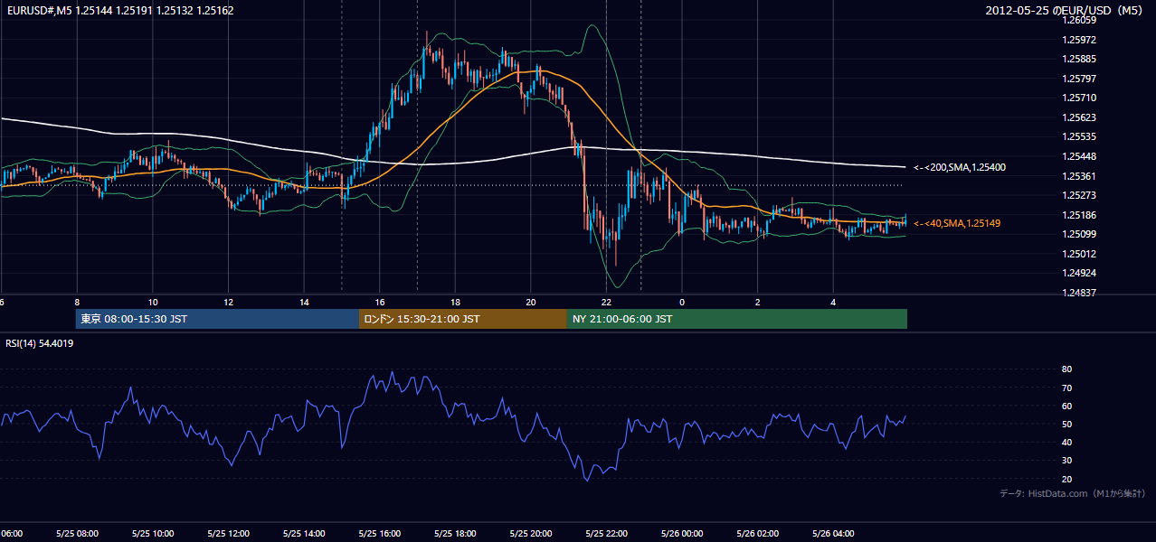
Task: Click price axis value 1.25972
Action: 1080,40
